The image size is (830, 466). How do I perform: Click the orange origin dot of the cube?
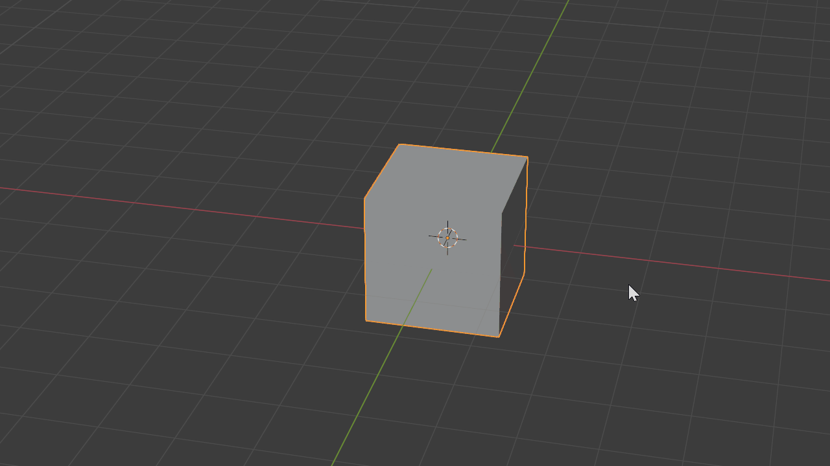(447, 238)
